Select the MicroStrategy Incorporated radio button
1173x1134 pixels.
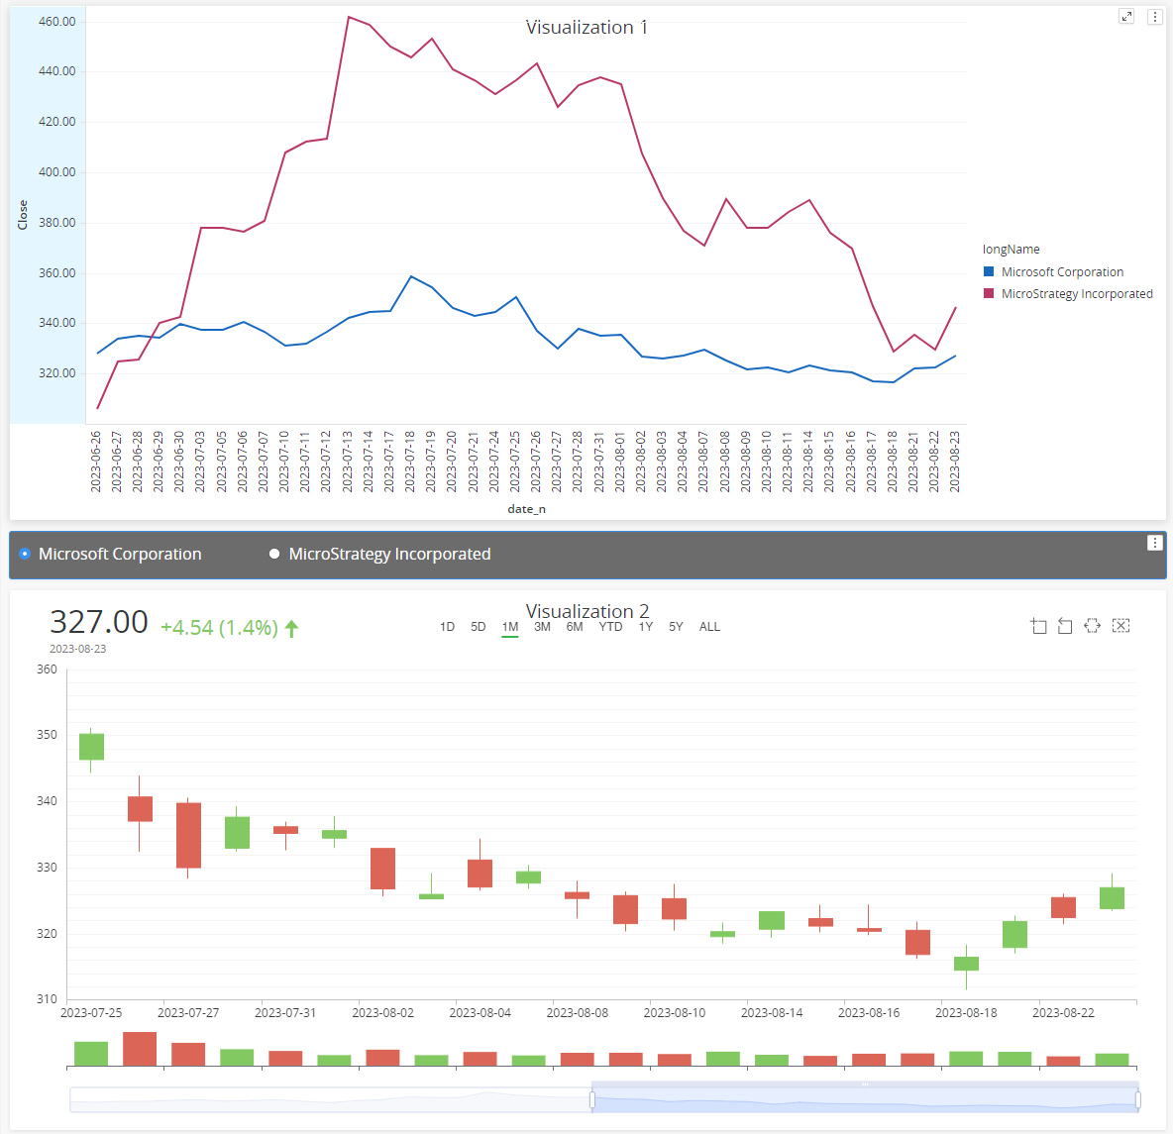[x=274, y=554]
